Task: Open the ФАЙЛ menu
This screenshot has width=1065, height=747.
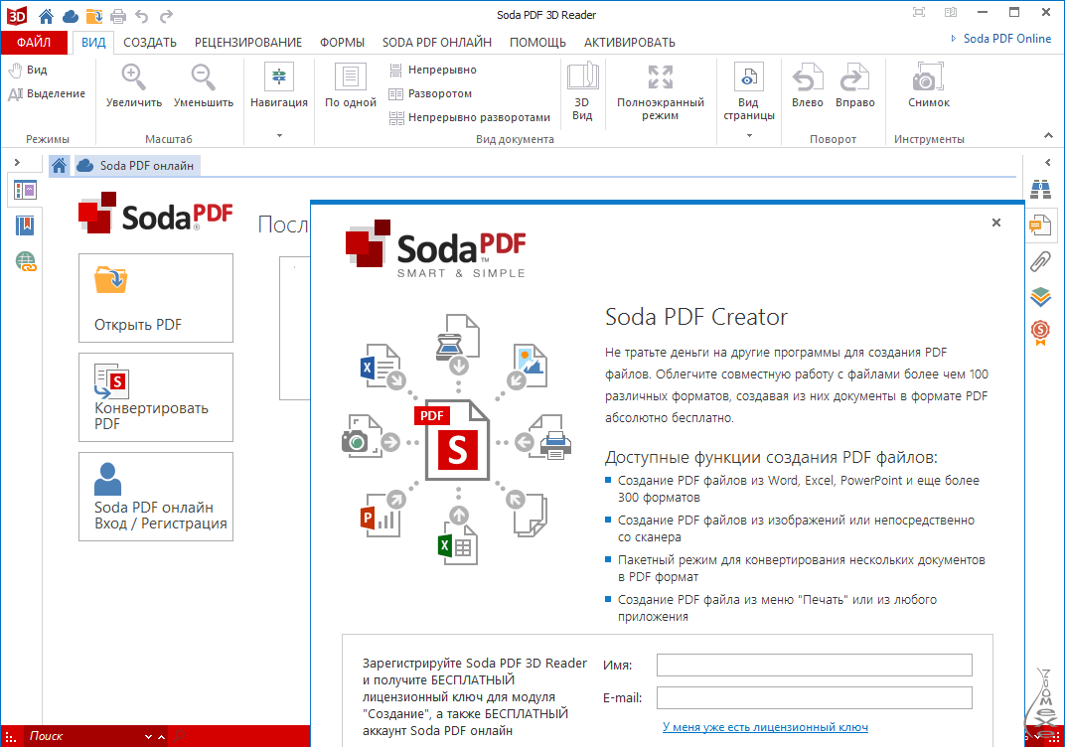Action: tap(34, 42)
